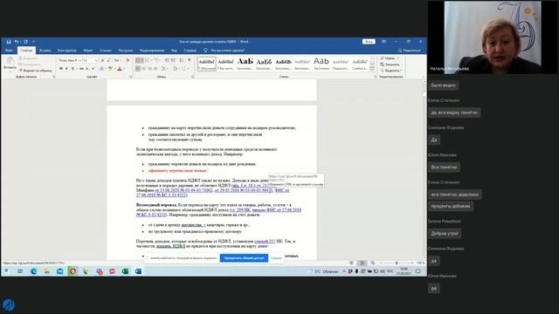Center align text
The height and width of the screenshot is (314, 559).
tap(144, 68)
